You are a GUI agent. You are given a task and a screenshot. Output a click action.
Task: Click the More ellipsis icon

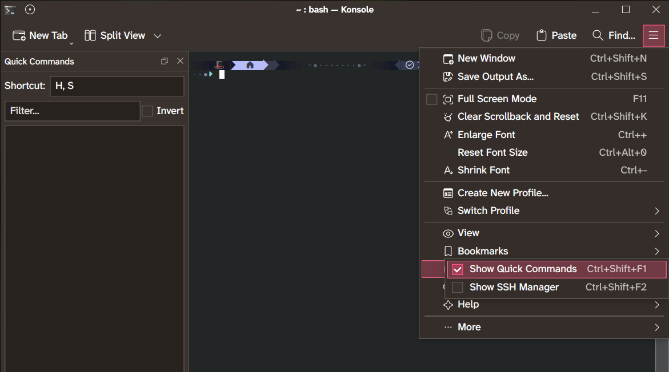pos(448,327)
